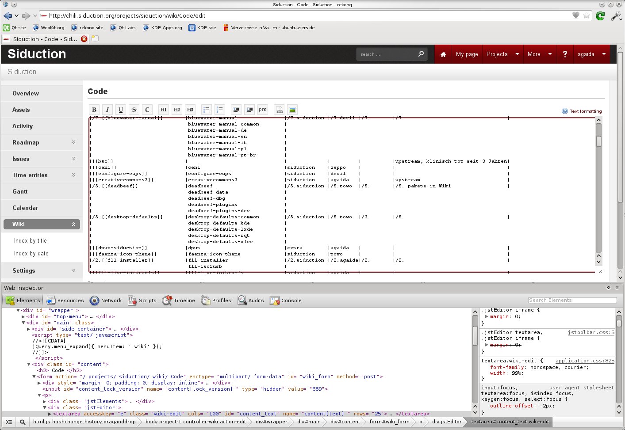This screenshot has height=430, width=625.
Task: Insert an ordered numbered list
Action: [219, 110]
